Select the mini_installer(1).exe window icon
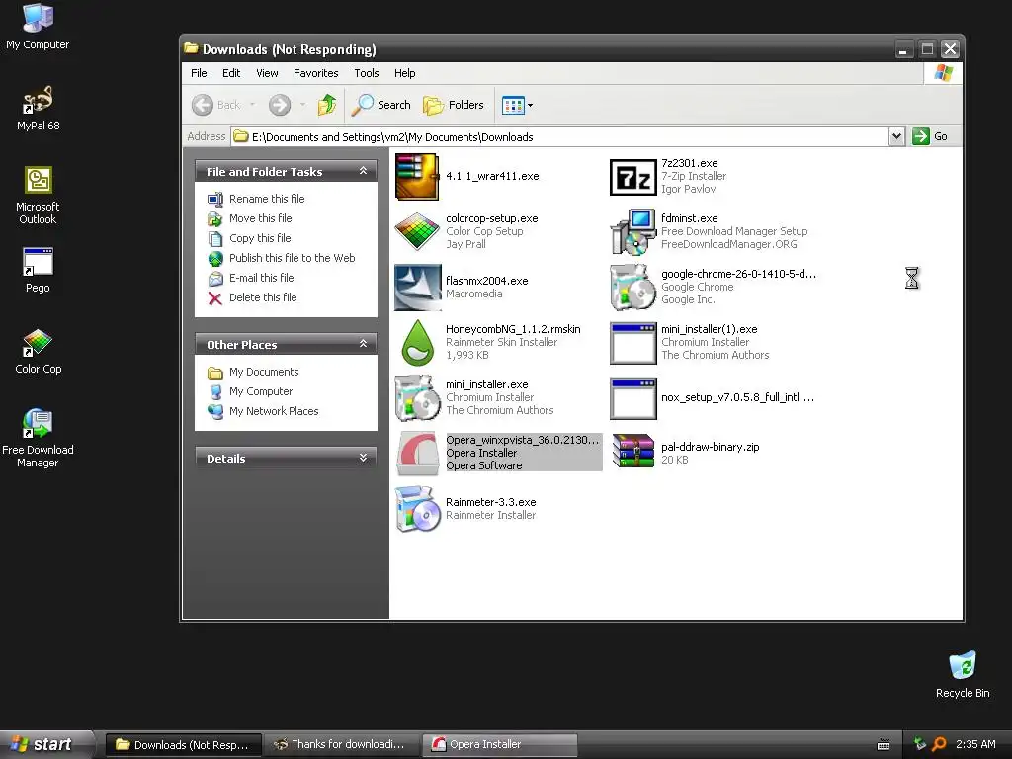The width and height of the screenshot is (1012, 759). click(x=633, y=343)
